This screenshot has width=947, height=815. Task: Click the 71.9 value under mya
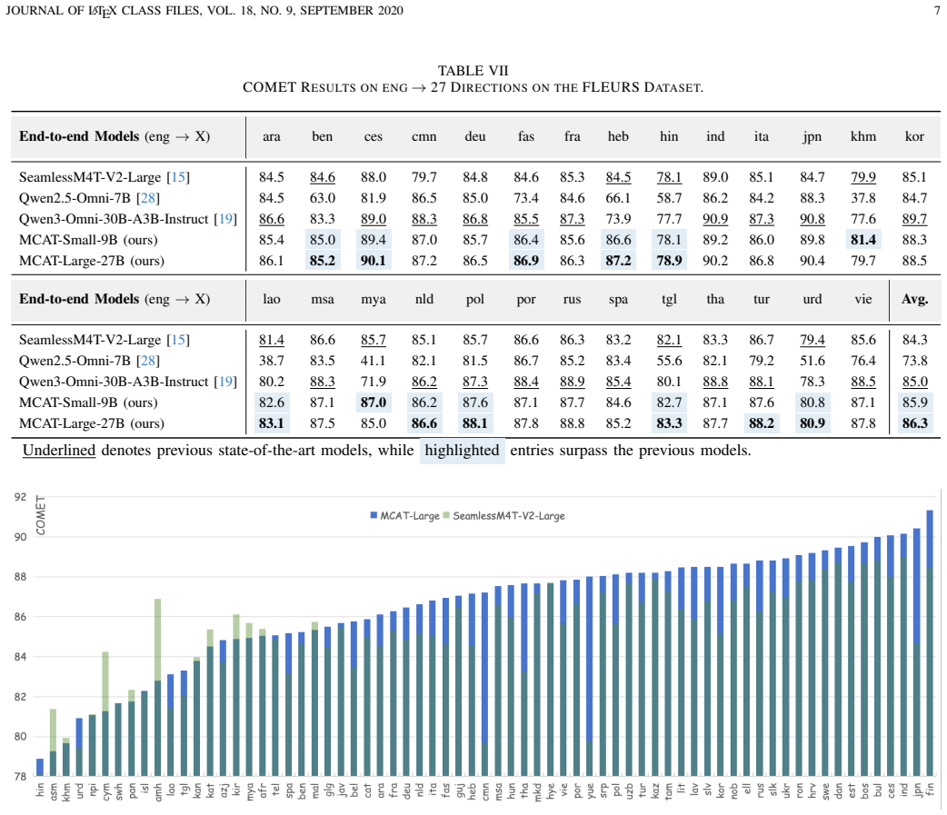(374, 382)
